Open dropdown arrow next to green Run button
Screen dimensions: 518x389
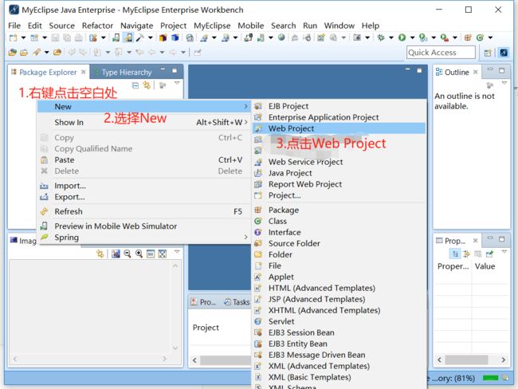point(412,37)
